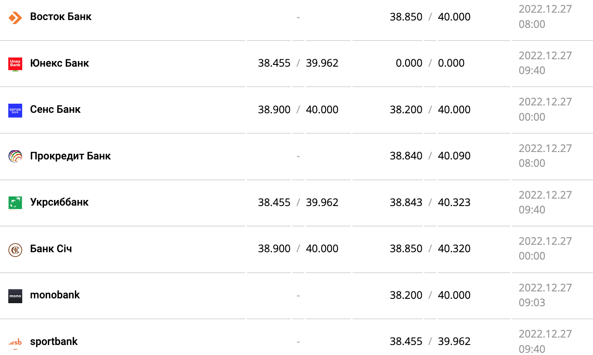
Task: Open the sportbank name link
Action: tap(54, 341)
